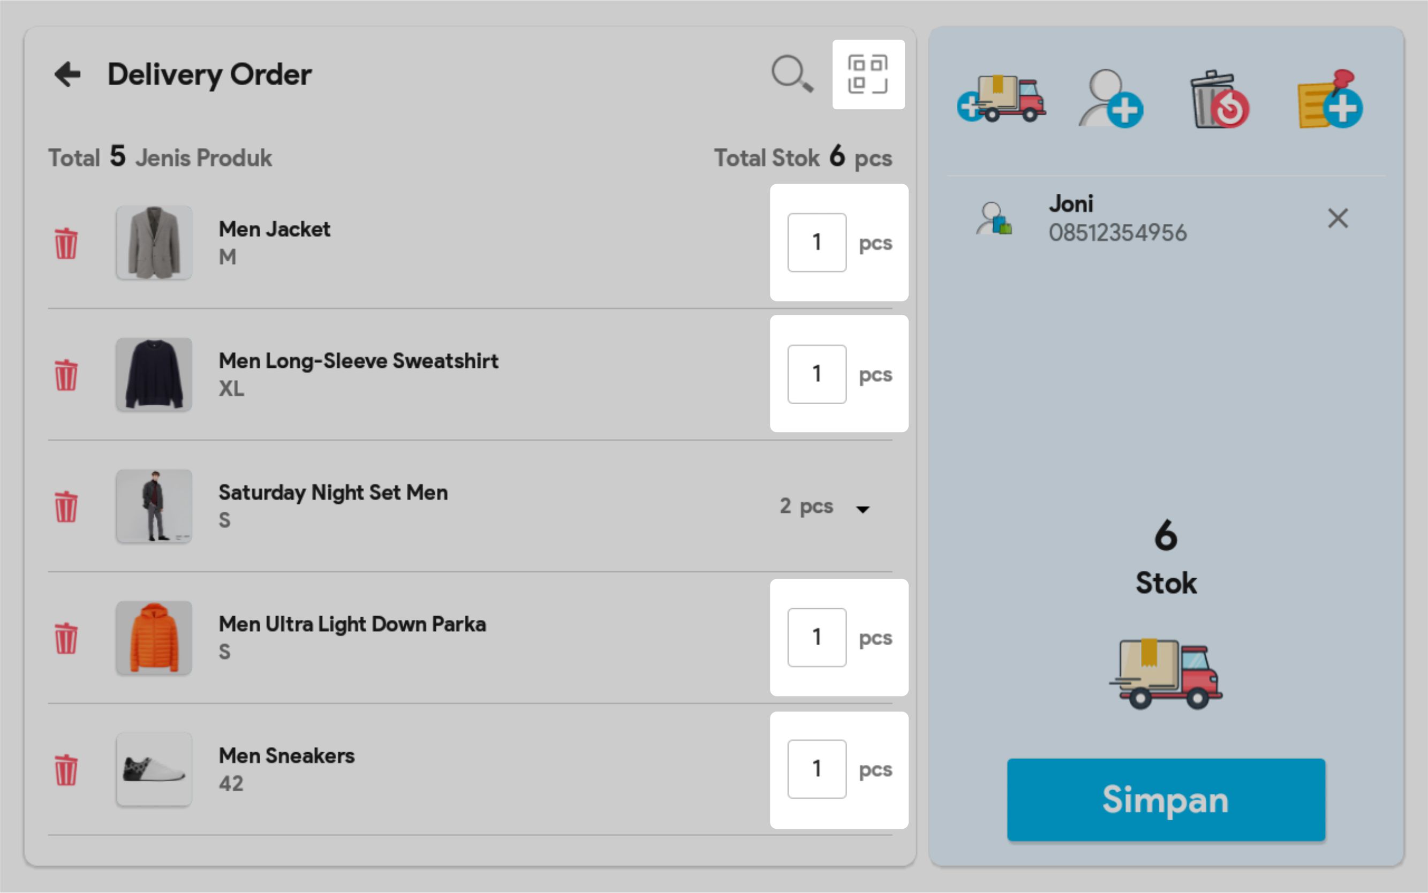
Task: Open the product search magnifier
Action: [791, 74]
